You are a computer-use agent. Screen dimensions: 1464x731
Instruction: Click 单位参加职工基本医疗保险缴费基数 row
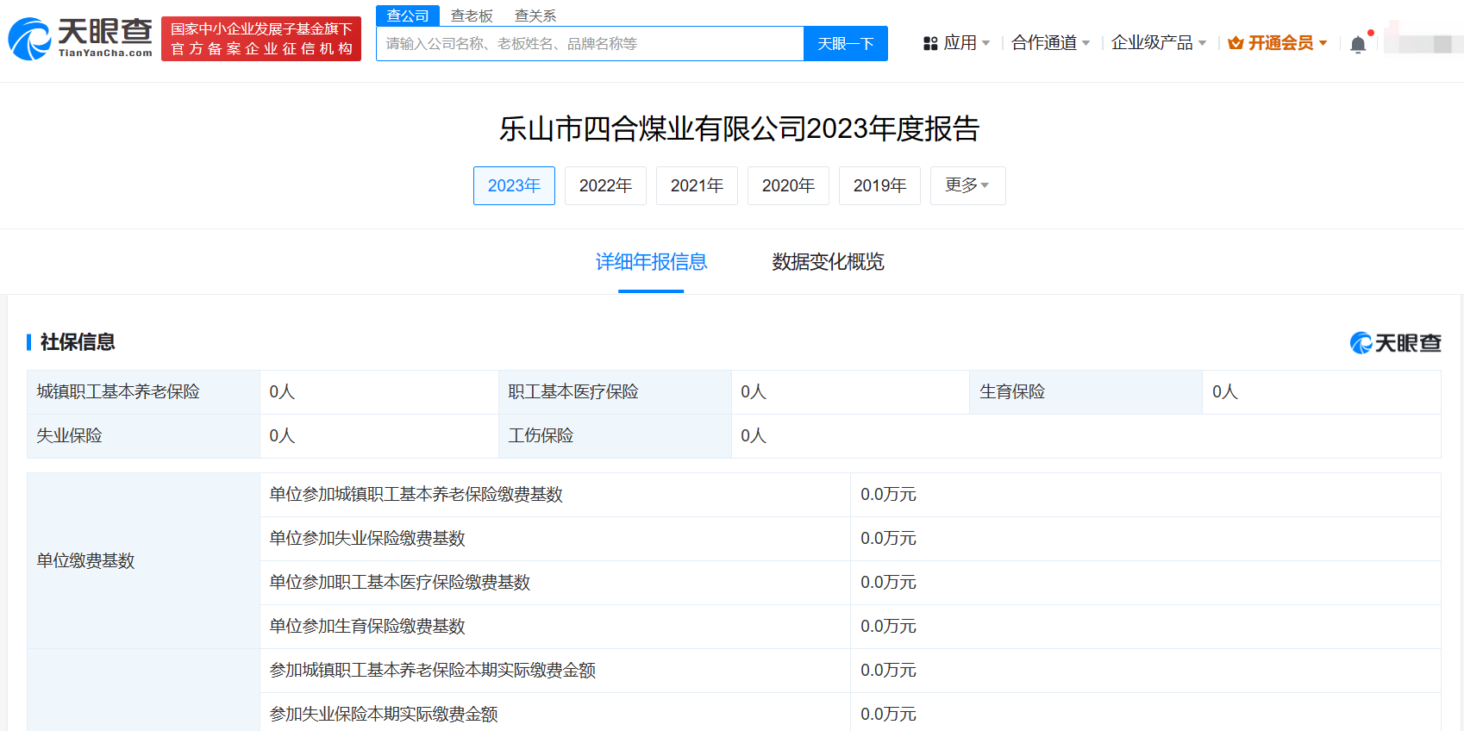pyautogui.click(x=850, y=583)
